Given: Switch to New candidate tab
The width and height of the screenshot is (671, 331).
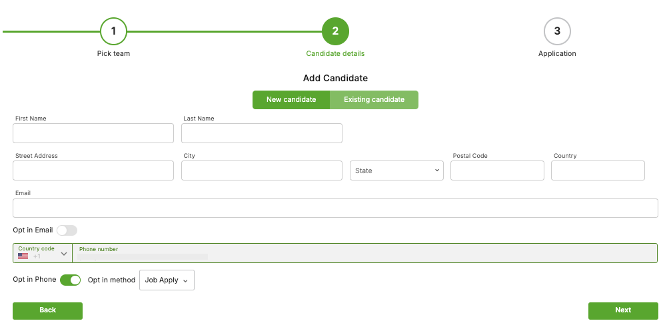Looking at the screenshot, I should (291, 100).
